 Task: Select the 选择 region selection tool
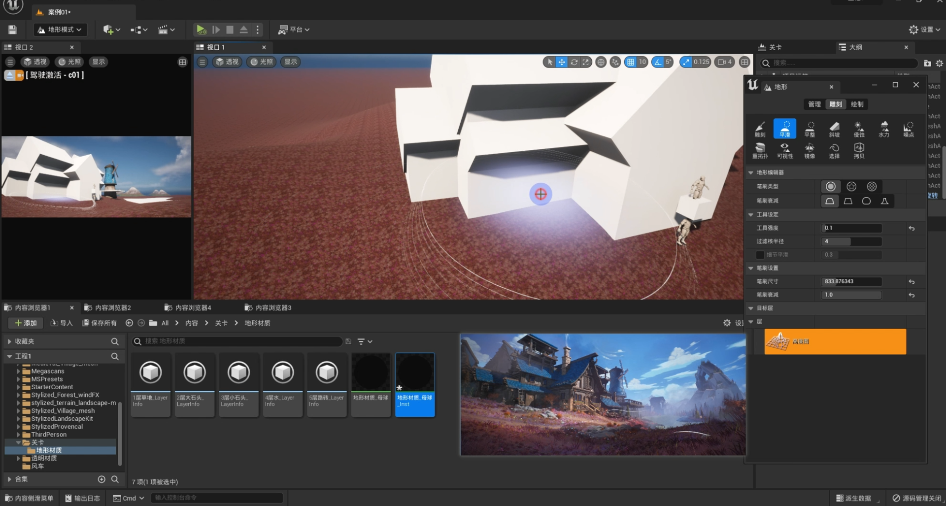834,150
